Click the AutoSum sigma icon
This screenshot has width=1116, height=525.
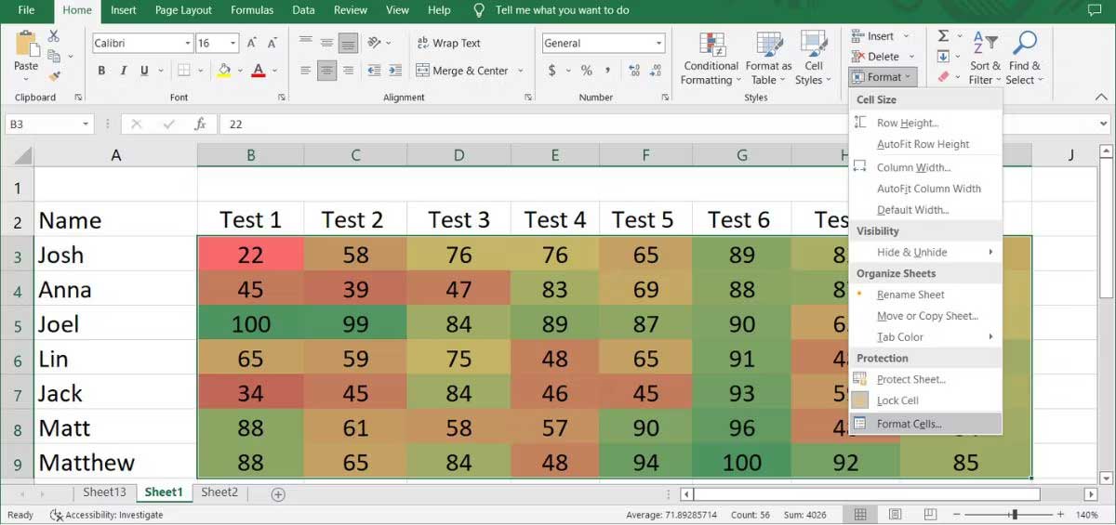tap(943, 35)
